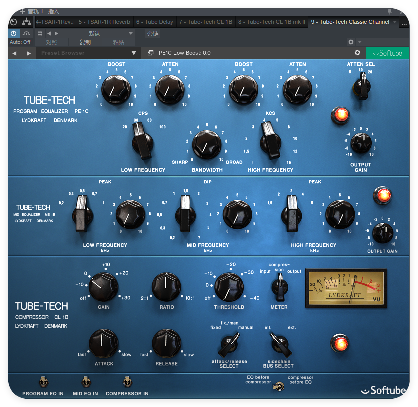
Task: Select previous preset in Softube browser
Action: point(14,53)
